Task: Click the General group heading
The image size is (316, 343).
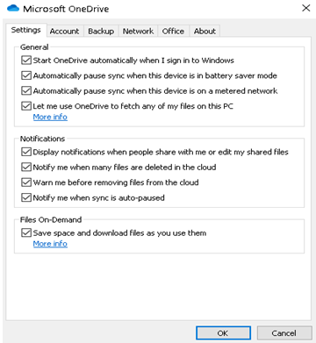Action: [34, 47]
